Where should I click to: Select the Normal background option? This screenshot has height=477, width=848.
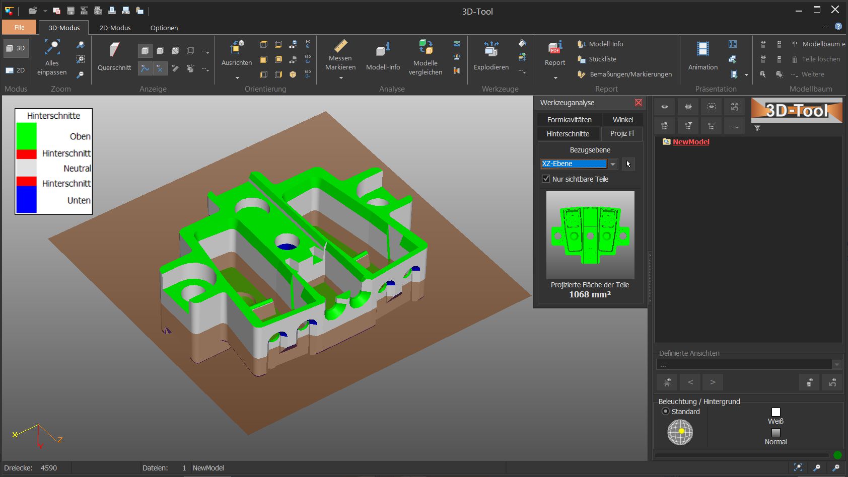[775, 433]
